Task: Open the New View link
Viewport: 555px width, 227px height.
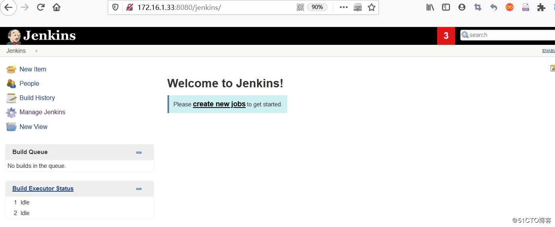Action: pos(33,127)
